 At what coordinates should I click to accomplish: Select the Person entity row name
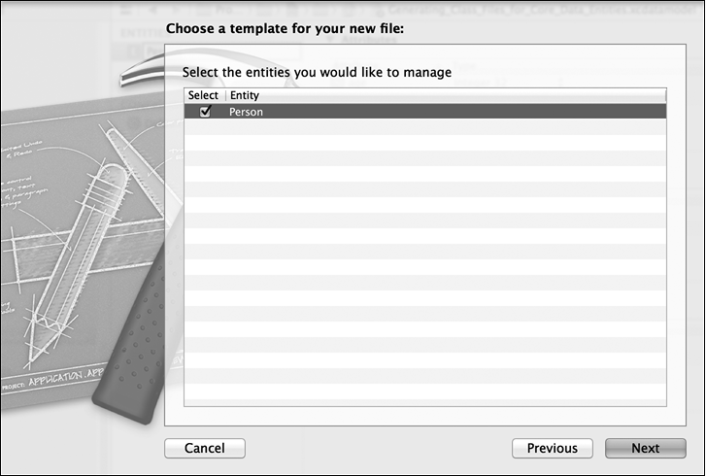[x=246, y=112]
